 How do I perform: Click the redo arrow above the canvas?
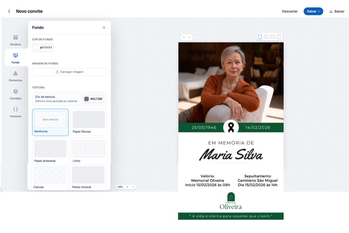tap(190, 37)
